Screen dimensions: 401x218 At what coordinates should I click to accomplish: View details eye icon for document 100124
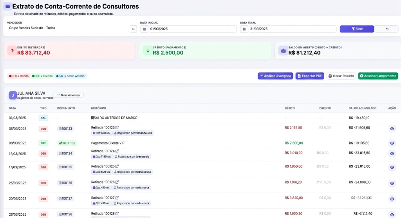392,154
